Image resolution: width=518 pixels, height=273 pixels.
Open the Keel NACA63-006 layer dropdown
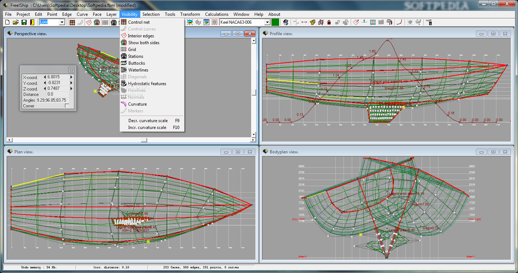click(267, 22)
